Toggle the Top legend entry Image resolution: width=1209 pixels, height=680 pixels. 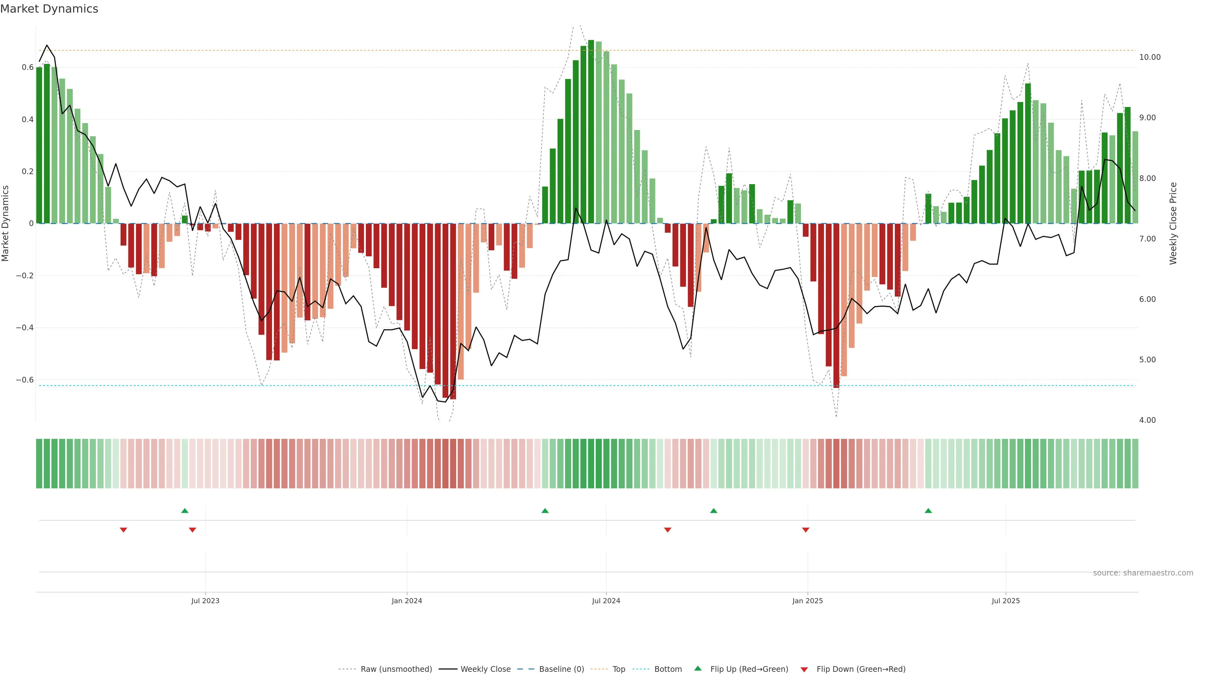click(x=619, y=669)
